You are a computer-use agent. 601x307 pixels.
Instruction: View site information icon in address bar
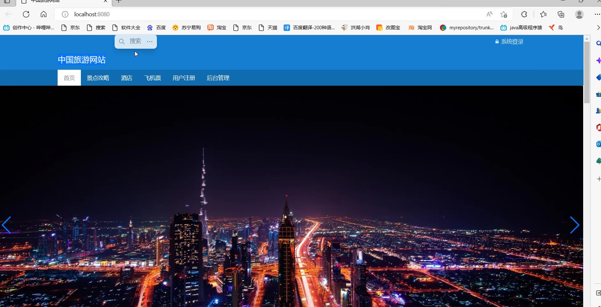click(x=65, y=14)
